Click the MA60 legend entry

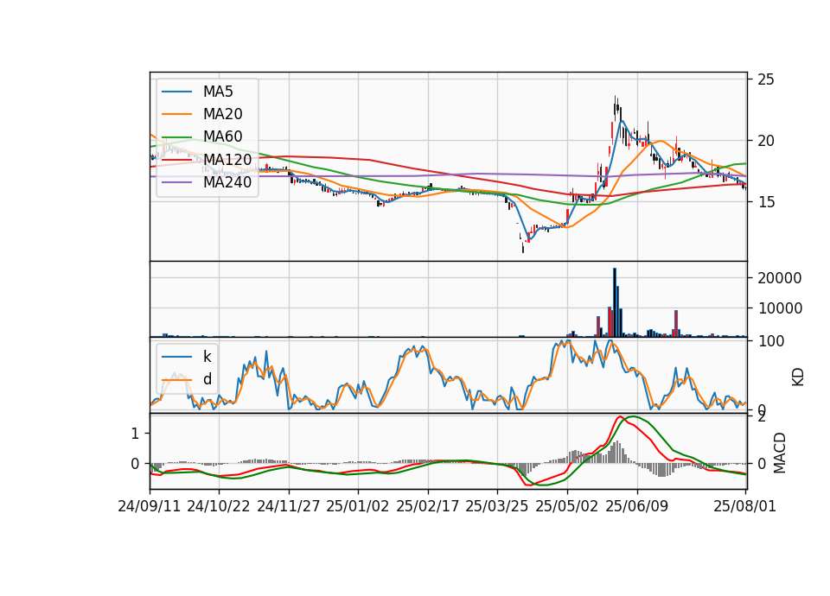pyautogui.click(x=201, y=136)
